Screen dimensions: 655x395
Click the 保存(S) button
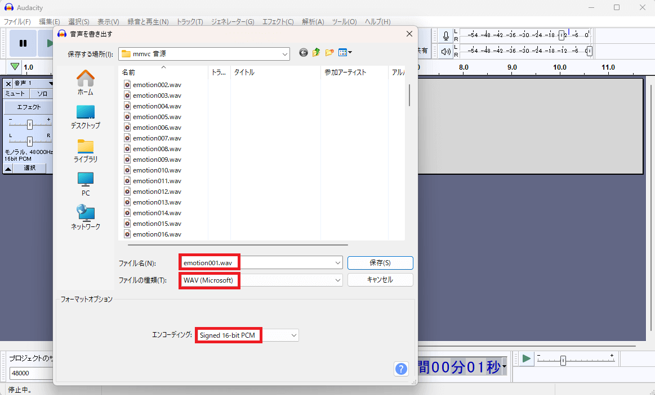[380, 263]
